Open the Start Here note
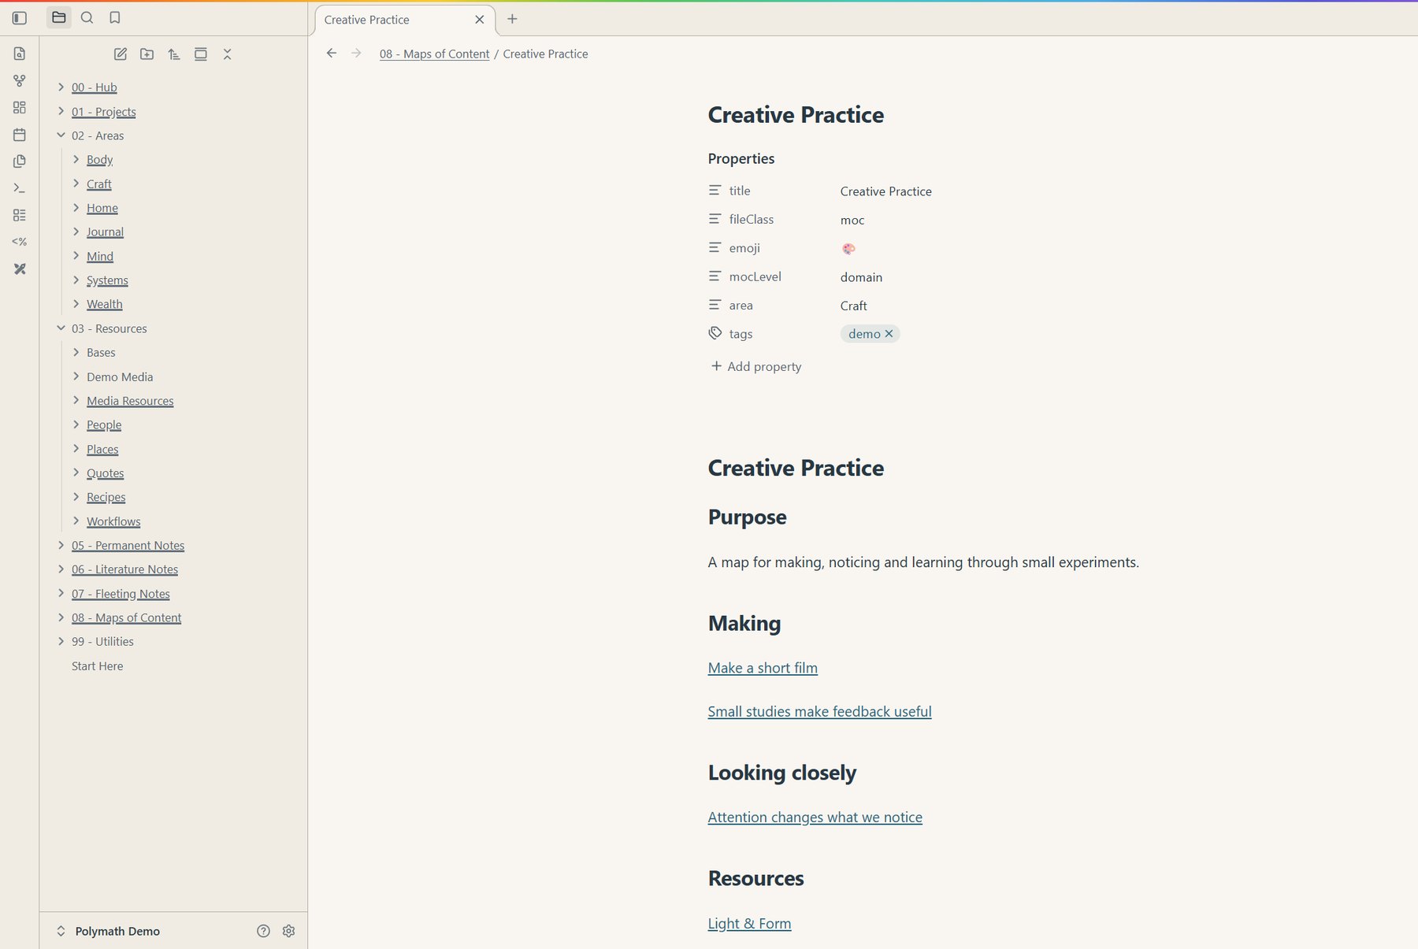Screen dimensions: 1418x949 (97, 666)
